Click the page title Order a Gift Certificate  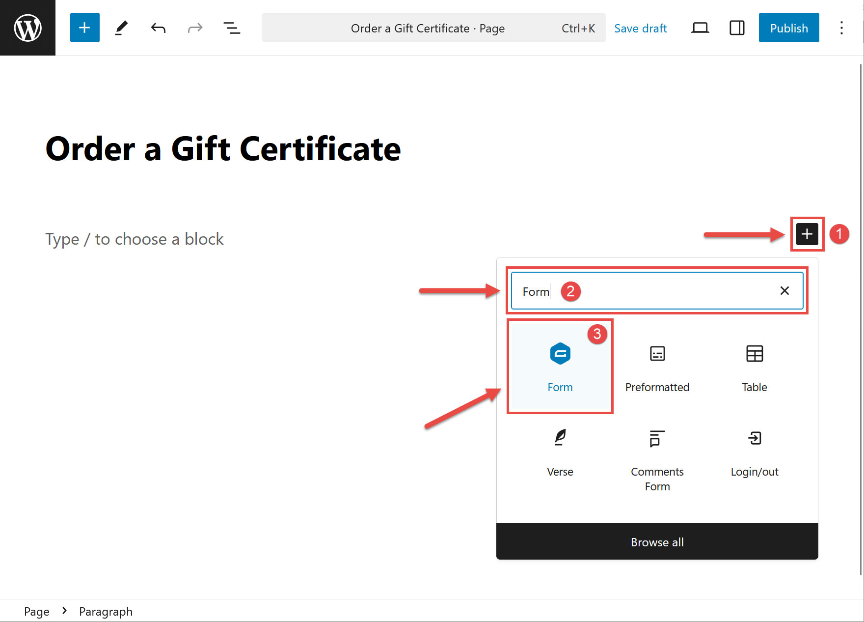click(x=223, y=149)
